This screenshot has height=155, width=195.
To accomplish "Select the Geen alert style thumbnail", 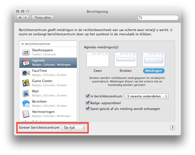I will coord(97,59).
